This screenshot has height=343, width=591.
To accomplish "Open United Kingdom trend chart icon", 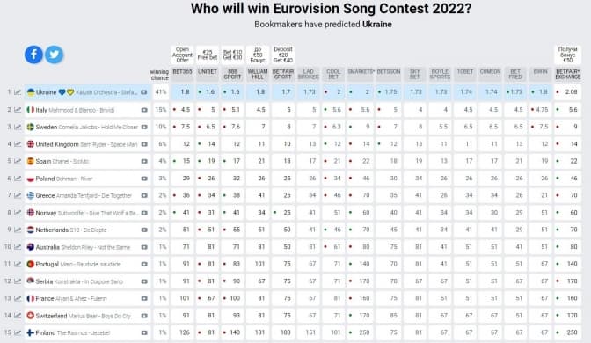I will click(18, 144).
